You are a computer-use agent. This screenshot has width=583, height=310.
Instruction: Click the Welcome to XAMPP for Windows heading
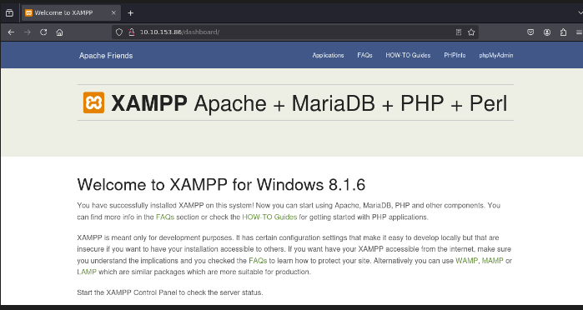pyautogui.click(x=221, y=184)
